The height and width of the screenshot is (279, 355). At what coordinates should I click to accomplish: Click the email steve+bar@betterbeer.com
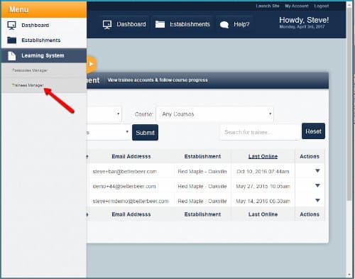[x=124, y=172]
